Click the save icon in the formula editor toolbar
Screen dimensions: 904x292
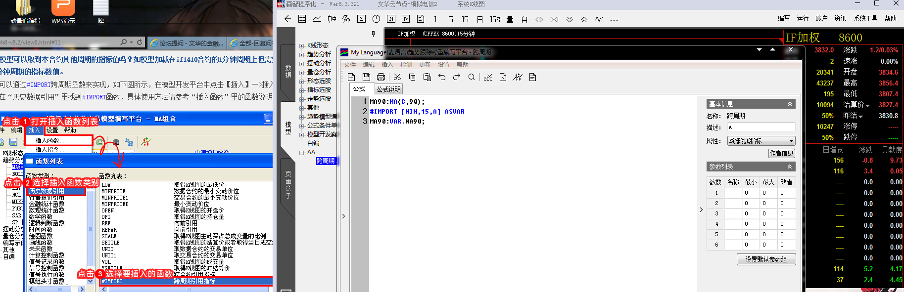(366, 77)
